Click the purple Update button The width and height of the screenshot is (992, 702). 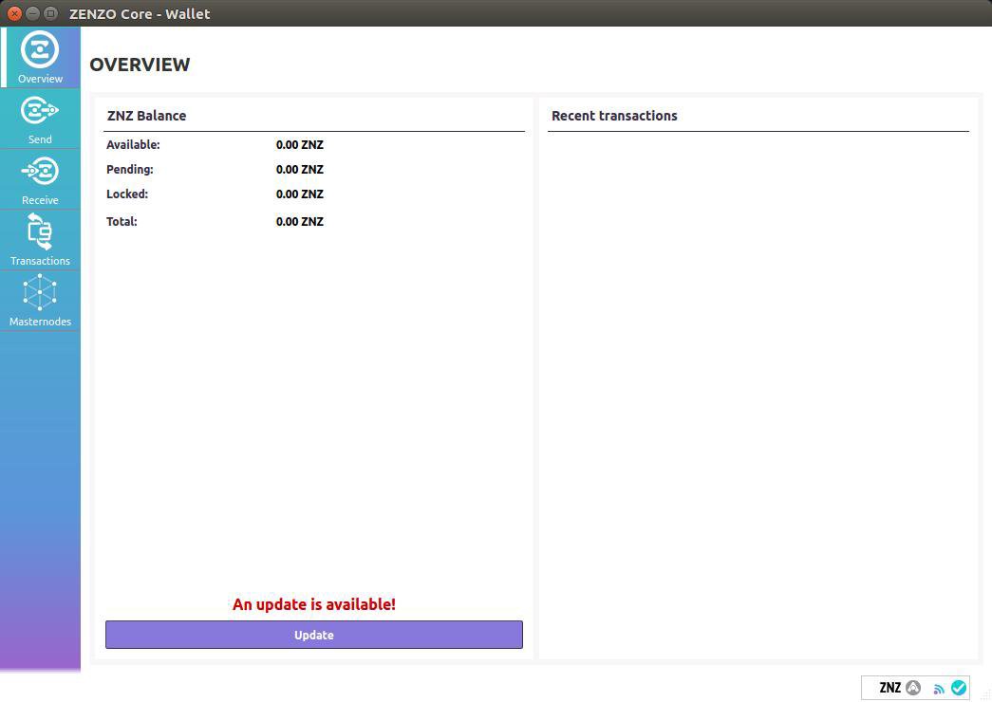[x=314, y=635]
